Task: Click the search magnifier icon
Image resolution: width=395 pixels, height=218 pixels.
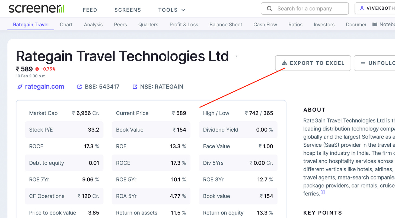Action: pos(269,9)
